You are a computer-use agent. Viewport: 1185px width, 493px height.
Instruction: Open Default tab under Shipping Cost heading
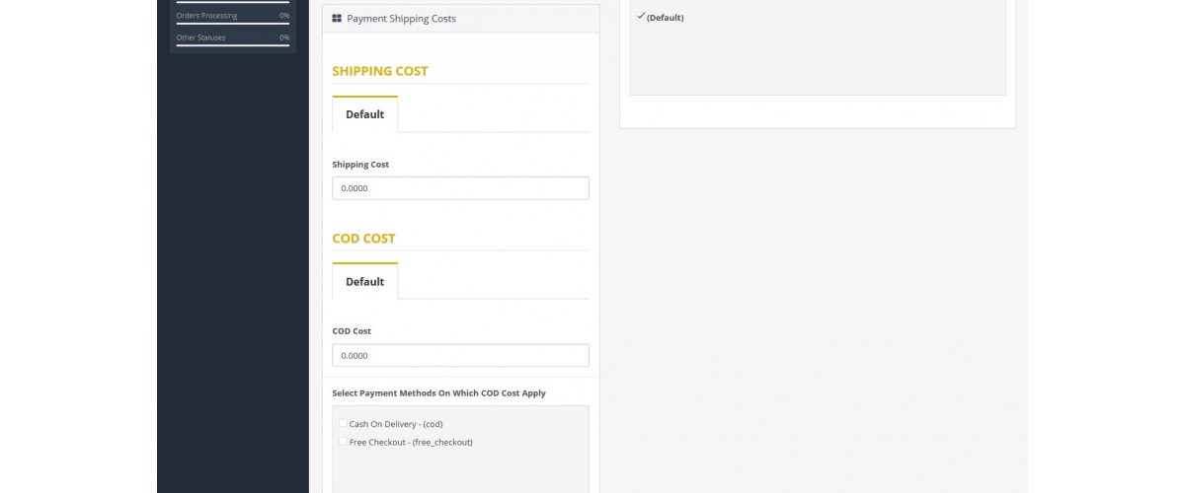pyautogui.click(x=364, y=114)
